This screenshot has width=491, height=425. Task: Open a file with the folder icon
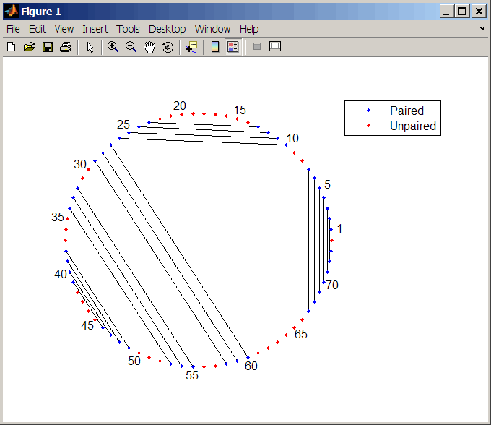click(x=30, y=47)
